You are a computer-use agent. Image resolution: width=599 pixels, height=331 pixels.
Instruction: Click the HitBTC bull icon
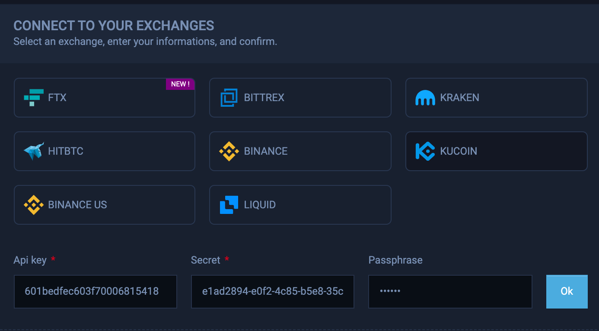[x=34, y=151]
